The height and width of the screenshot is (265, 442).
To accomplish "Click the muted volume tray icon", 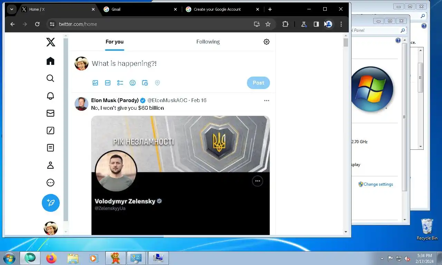I will [x=407, y=258].
